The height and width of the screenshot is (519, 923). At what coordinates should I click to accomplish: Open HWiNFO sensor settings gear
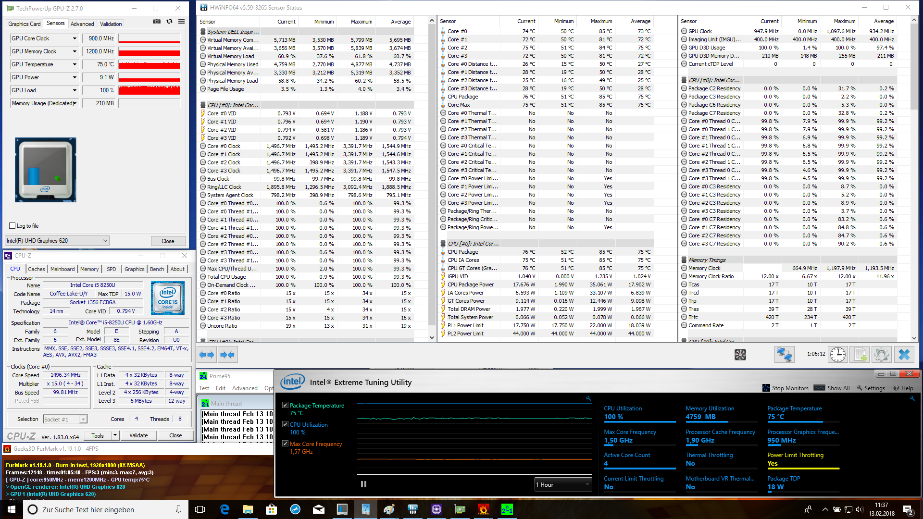tap(882, 355)
